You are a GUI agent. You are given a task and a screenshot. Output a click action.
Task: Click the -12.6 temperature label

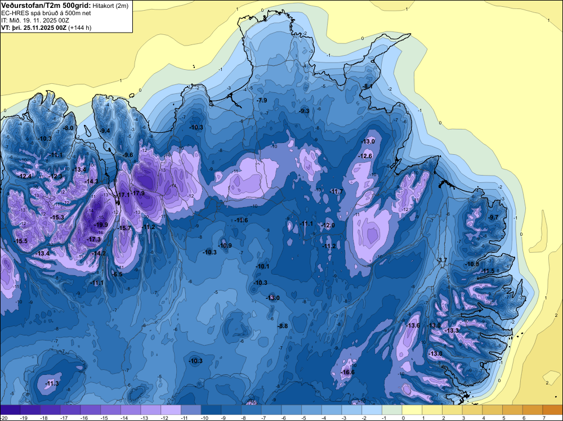pos(365,156)
